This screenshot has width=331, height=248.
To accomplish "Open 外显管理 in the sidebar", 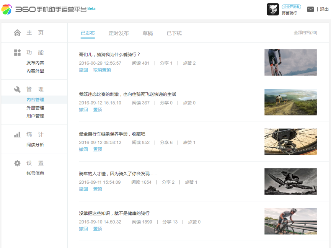I will [35, 108].
